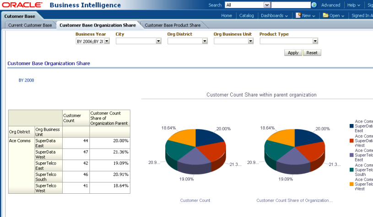This screenshot has height=217, width=373.
Task: Click Customer Count label below left pie
Action: pos(195,201)
